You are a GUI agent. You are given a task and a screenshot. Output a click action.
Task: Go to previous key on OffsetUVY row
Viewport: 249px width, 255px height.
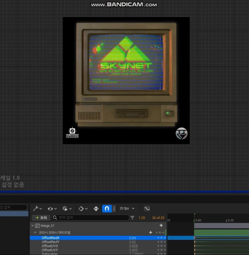click(158, 250)
